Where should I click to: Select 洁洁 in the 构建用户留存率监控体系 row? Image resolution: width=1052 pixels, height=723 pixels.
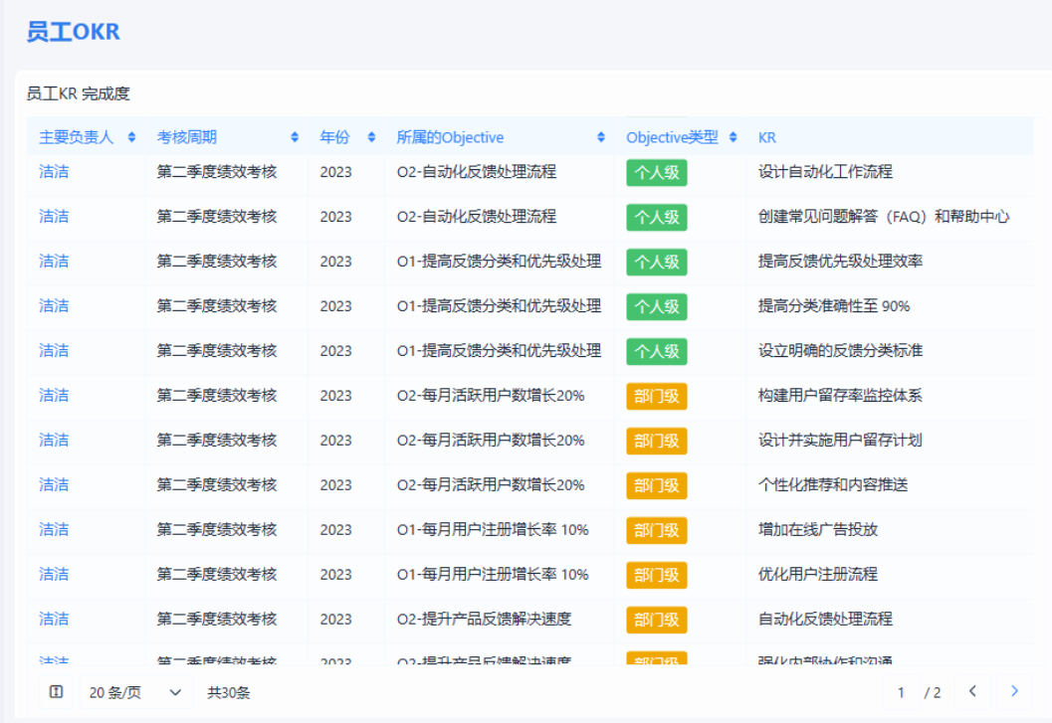tap(54, 396)
